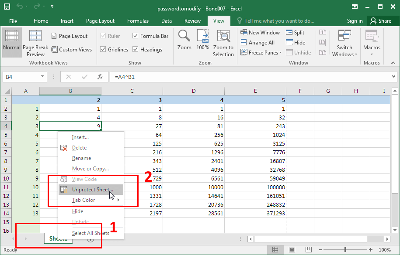Switch to the Home tab

(x=41, y=21)
